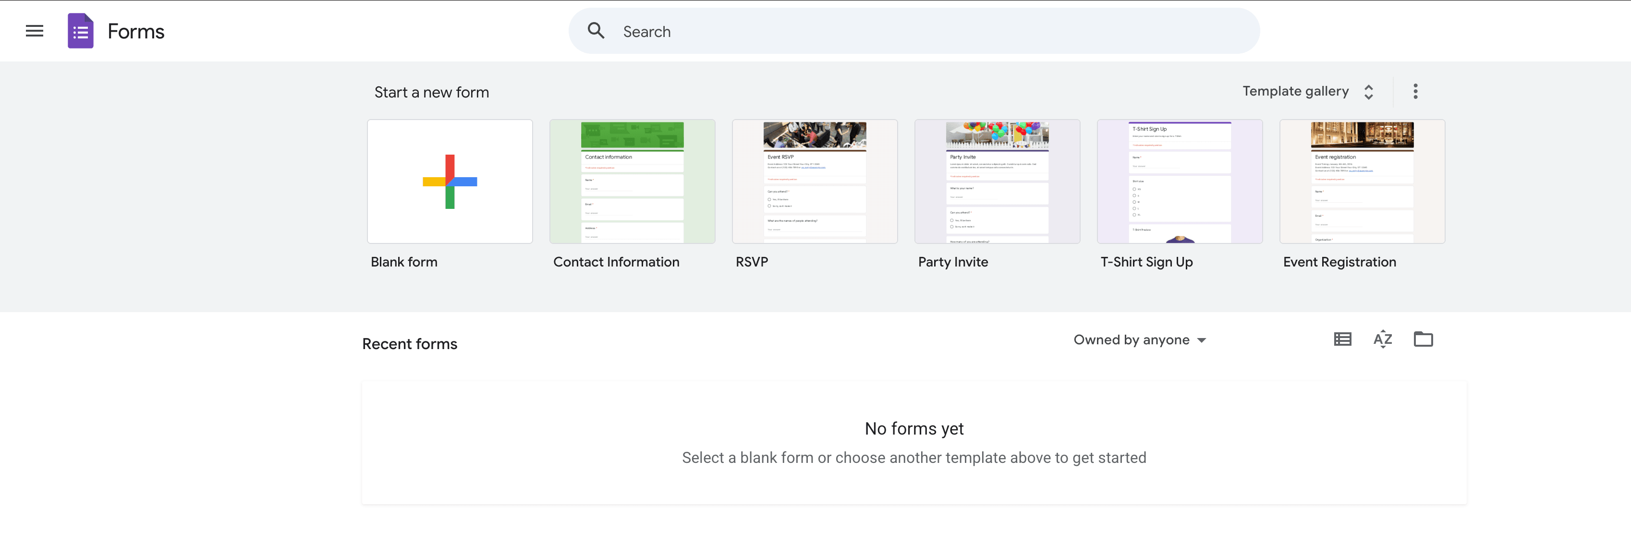Open the main menu with the hamburger icon
The image size is (1631, 533).
pyautogui.click(x=34, y=30)
